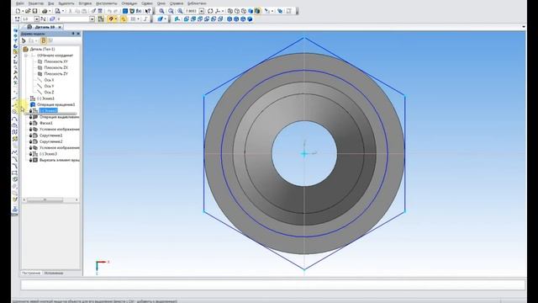The width and height of the screenshot is (538, 303).
Task: Open the scale value dropdown arrow
Action: coord(202,11)
